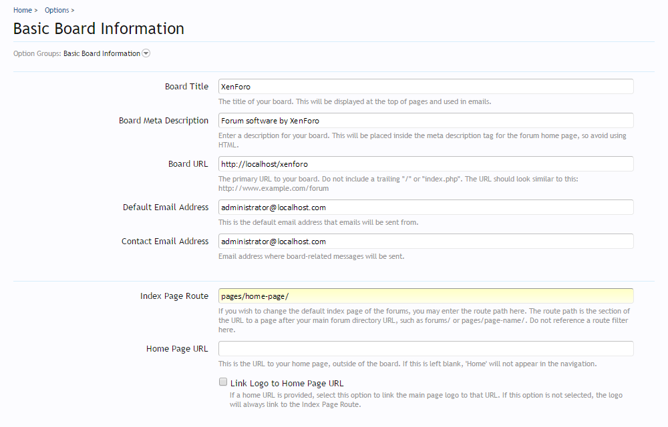
Task: Enable Link Logo to Home Page URL checkbox
Action: (223, 382)
